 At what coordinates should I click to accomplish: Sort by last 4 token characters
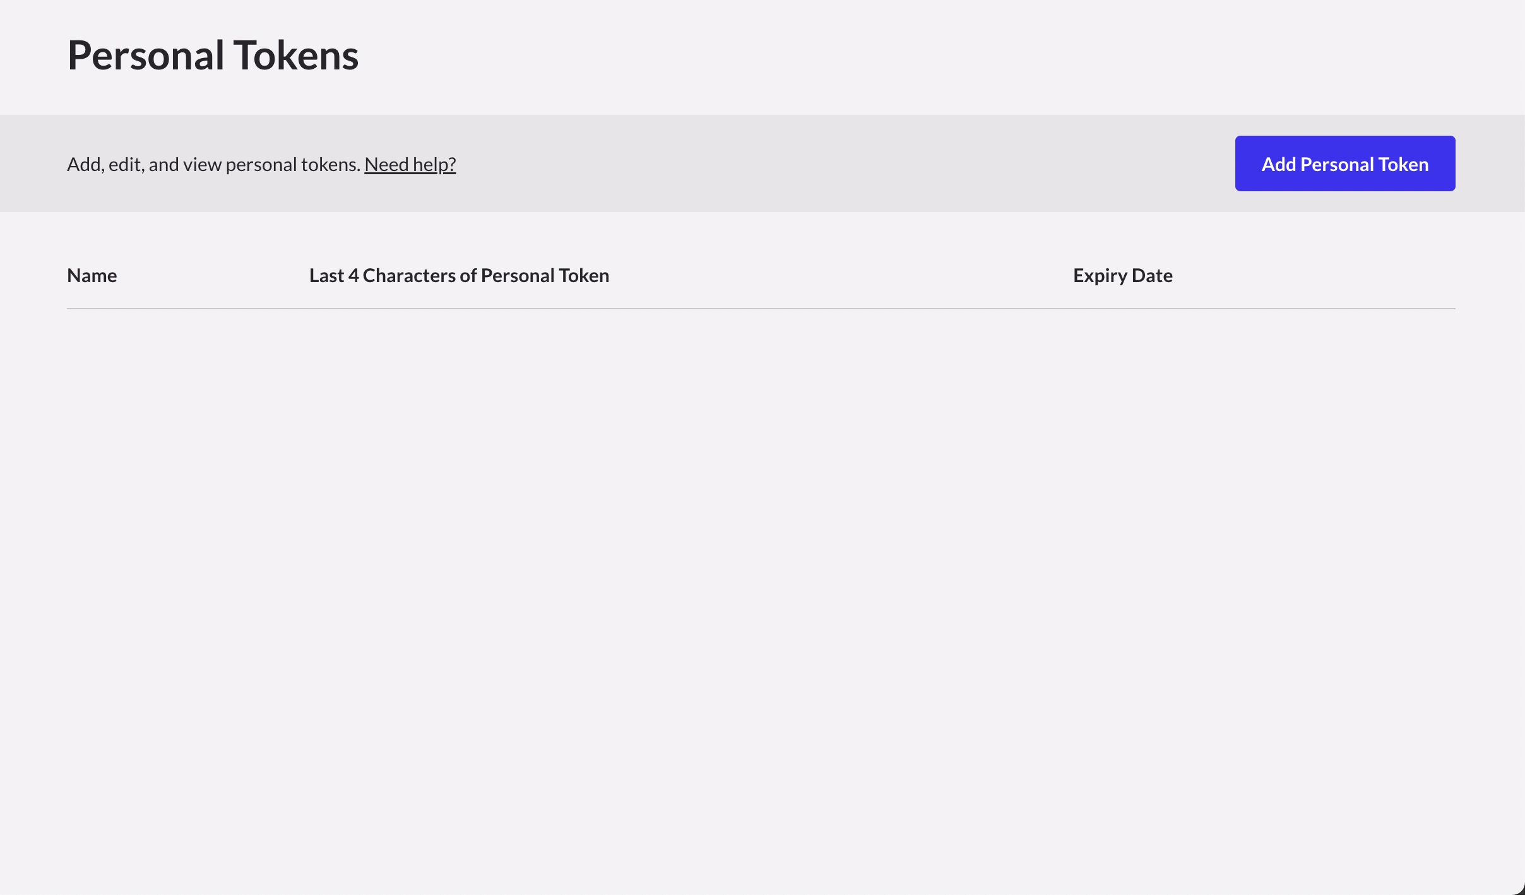459,275
